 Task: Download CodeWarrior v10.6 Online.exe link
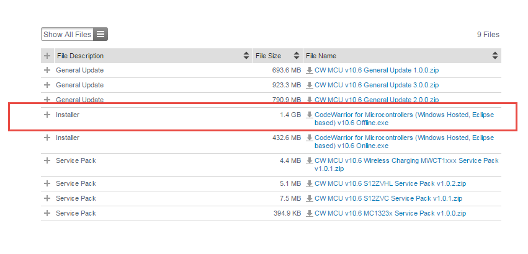click(x=404, y=142)
